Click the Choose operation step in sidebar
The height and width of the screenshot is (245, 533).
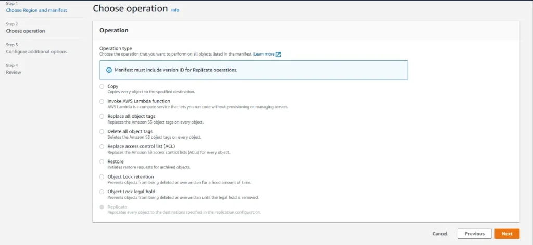coord(26,31)
